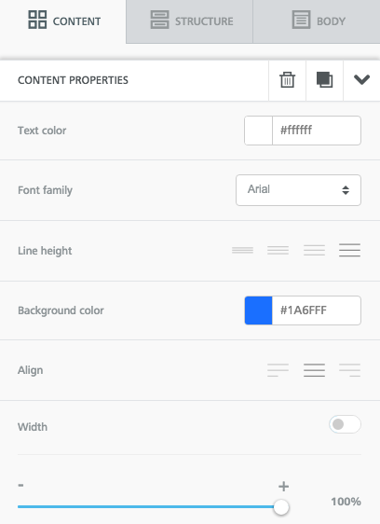Collapse Content Properties with the chevron
The image size is (380, 524).
(x=361, y=80)
